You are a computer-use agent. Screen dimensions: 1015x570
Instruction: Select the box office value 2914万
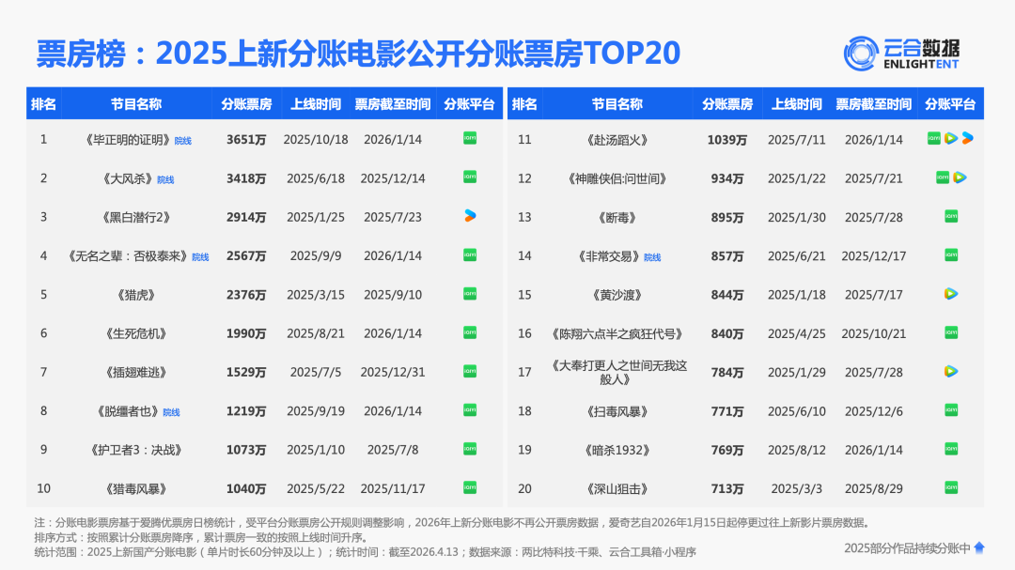tap(246, 218)
